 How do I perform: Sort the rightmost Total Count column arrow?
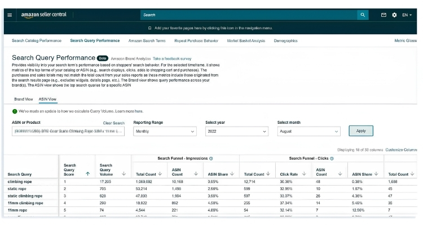pyautogui.click(x=412, y=174)
